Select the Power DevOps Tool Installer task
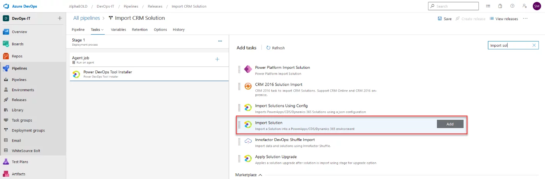545x179 pixels. 149,74
